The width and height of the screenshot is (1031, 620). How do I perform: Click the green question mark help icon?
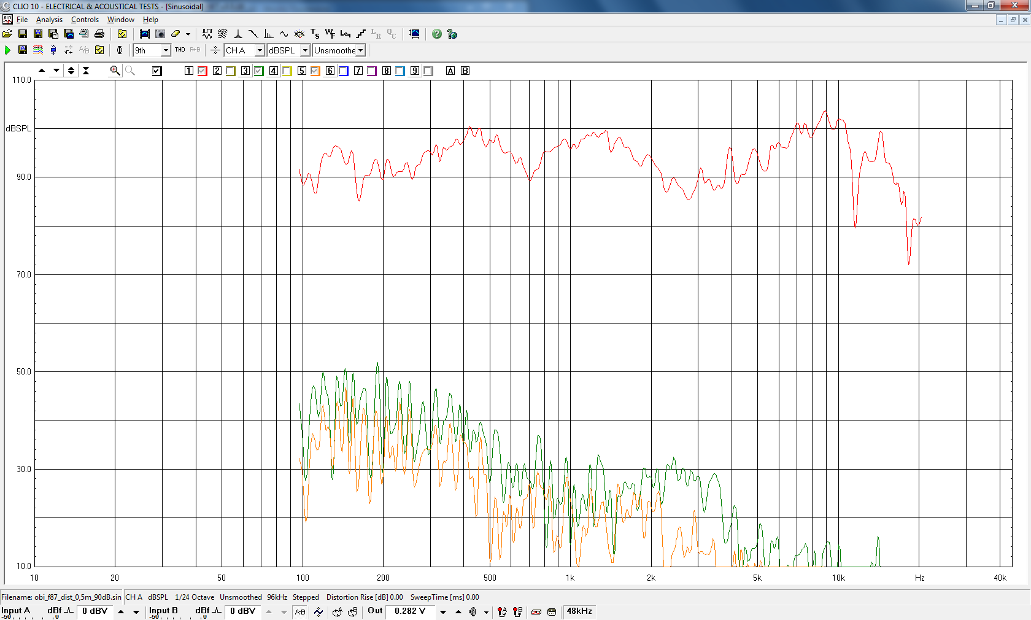[437, 34]
